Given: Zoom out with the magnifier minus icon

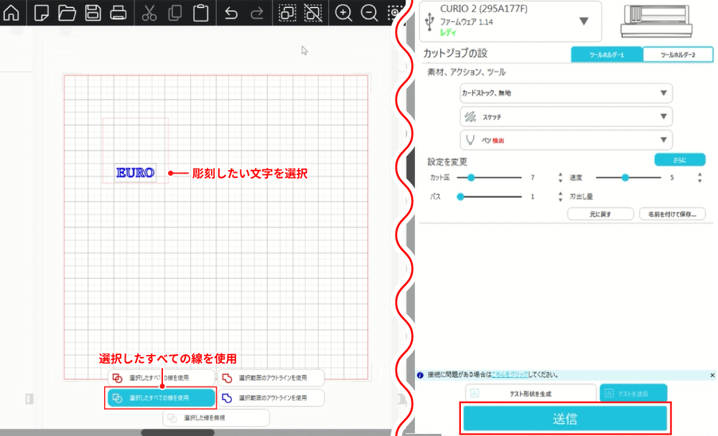Looking at the screenshot, I should tap(370, 12).
